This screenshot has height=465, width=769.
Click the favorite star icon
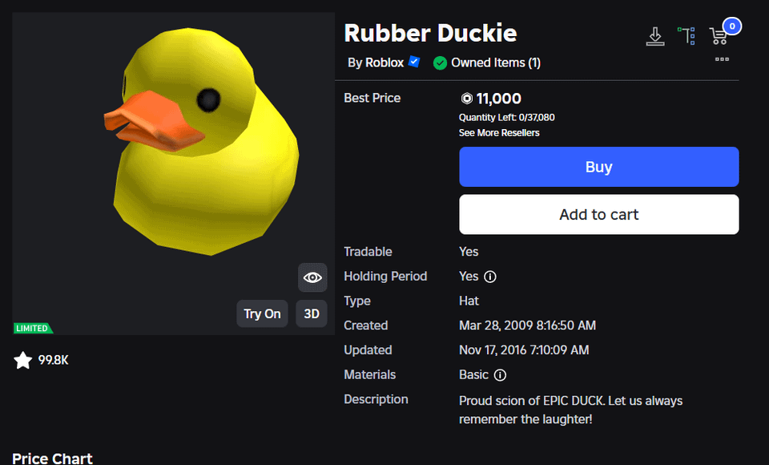click(23, 361)
